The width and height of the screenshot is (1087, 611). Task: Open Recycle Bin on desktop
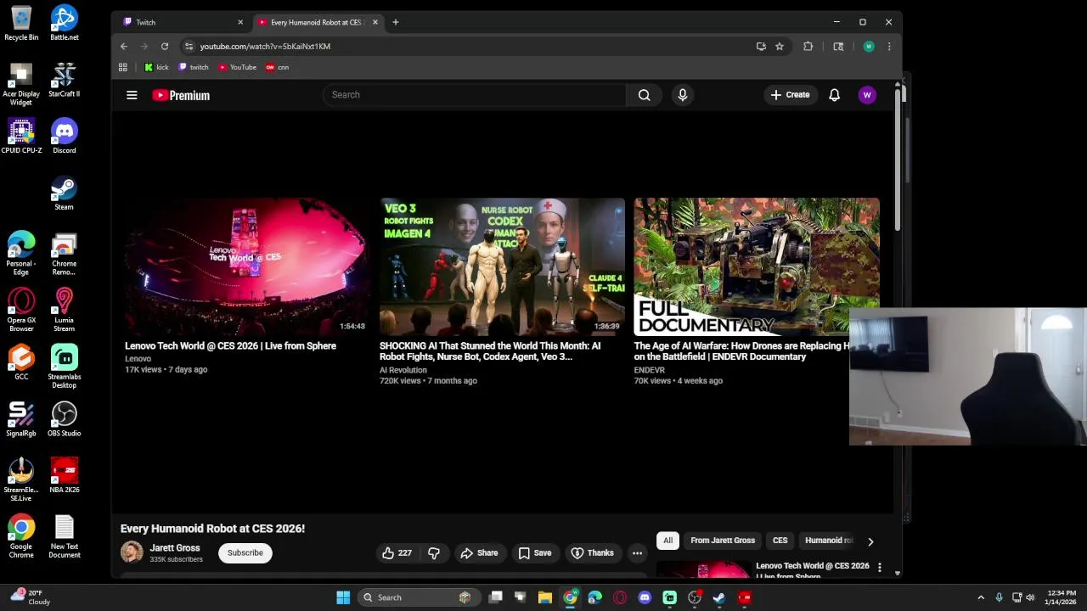pyautogui.click(x=21, y=23)
